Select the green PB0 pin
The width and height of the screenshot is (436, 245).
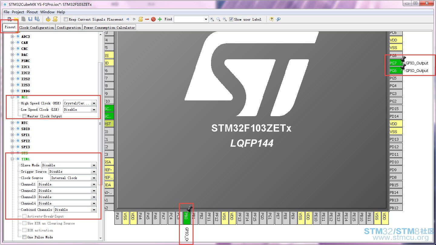point(186,216)
